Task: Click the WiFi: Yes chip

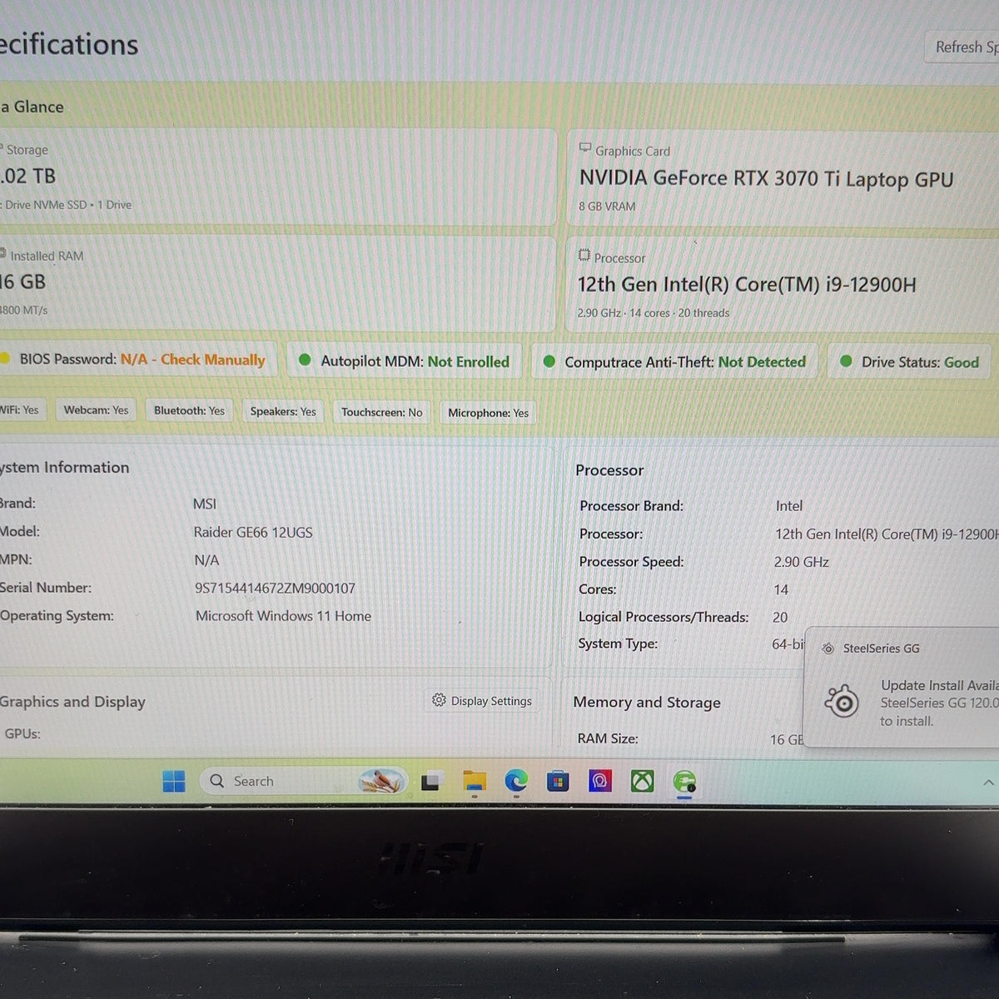Action: 22,410
